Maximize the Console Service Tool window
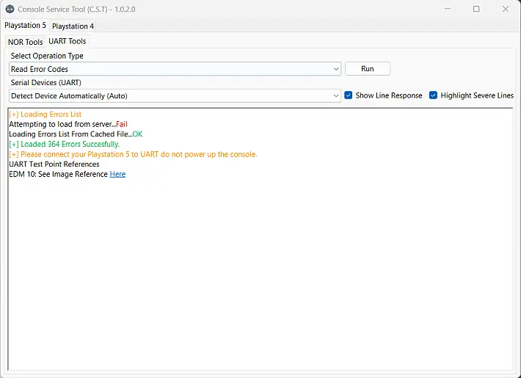521x378 pixels. tap(476, 9)
